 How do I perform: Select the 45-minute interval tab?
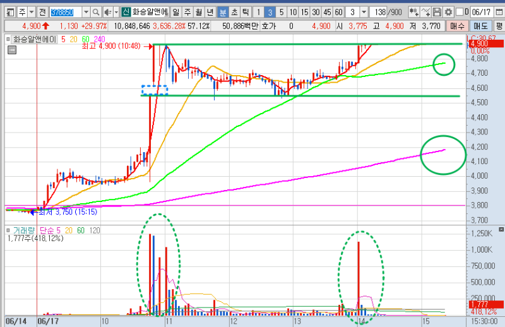click(327, 12)
